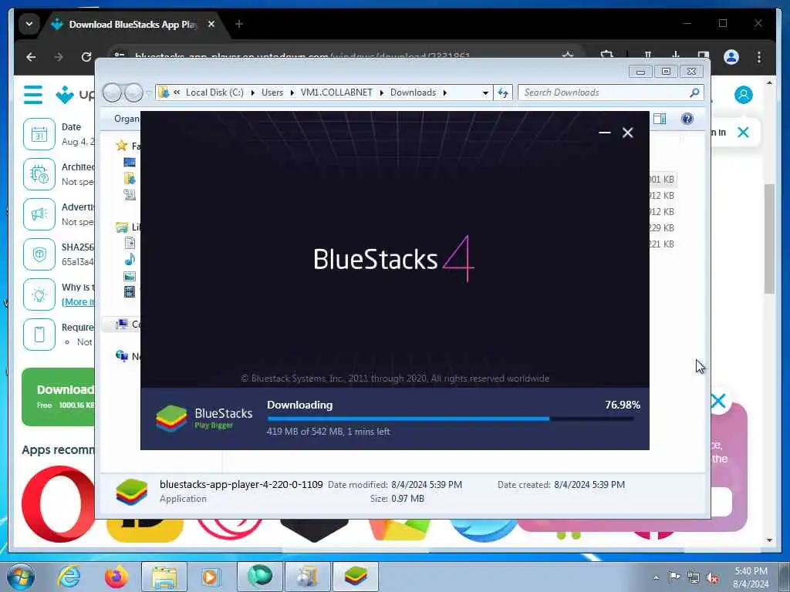Open Windows Explorer from the taskbar

click(164, 577)
